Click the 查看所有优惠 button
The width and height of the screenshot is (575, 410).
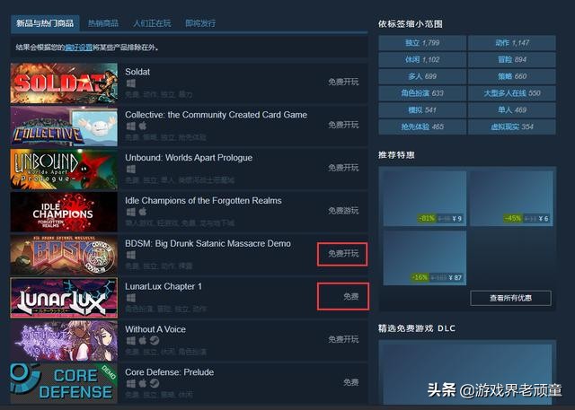click(510, 298)
